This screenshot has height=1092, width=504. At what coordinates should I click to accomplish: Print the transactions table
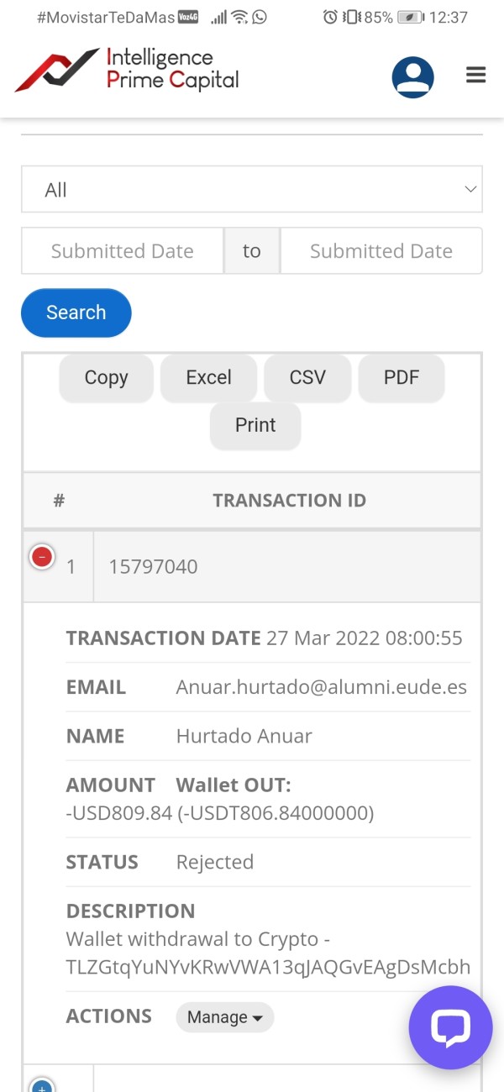pyautogui.click(x=255, y=425)
